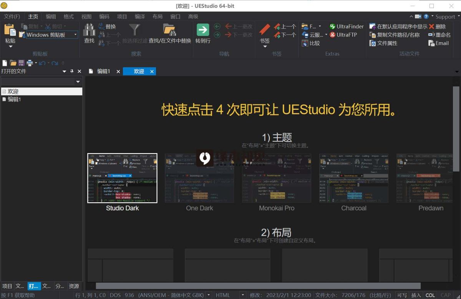The height and width of the screenshot is (299, 461).
Task: Pin the Open Files (打开的文件) panel
Action: pyautogui.click(x=71, y=71)
